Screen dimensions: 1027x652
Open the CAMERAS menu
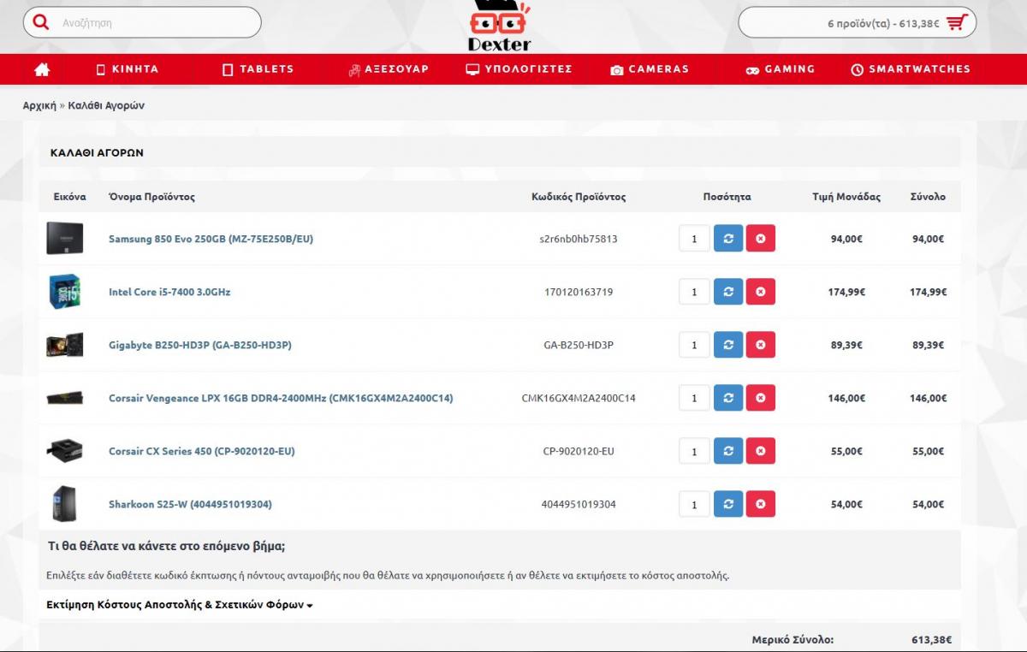click(650, 69)
